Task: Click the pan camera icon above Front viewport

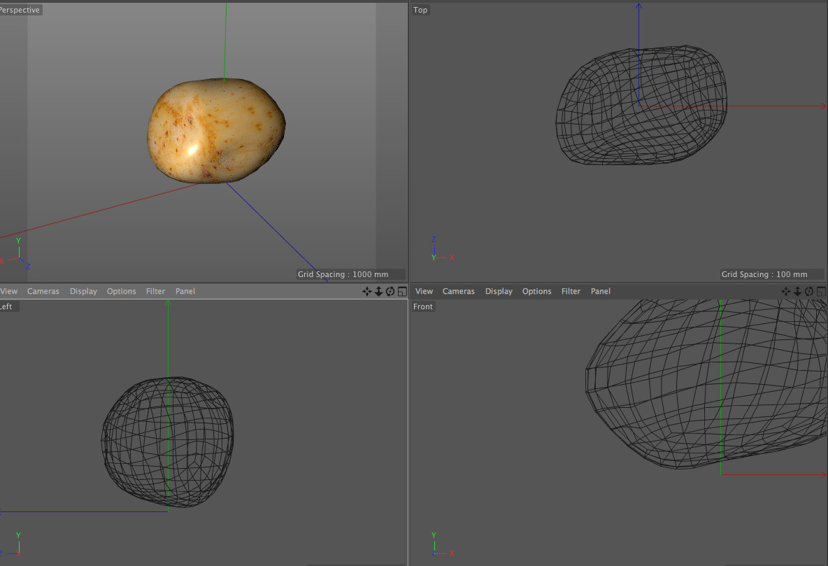Action: click(x=786, y=292)
